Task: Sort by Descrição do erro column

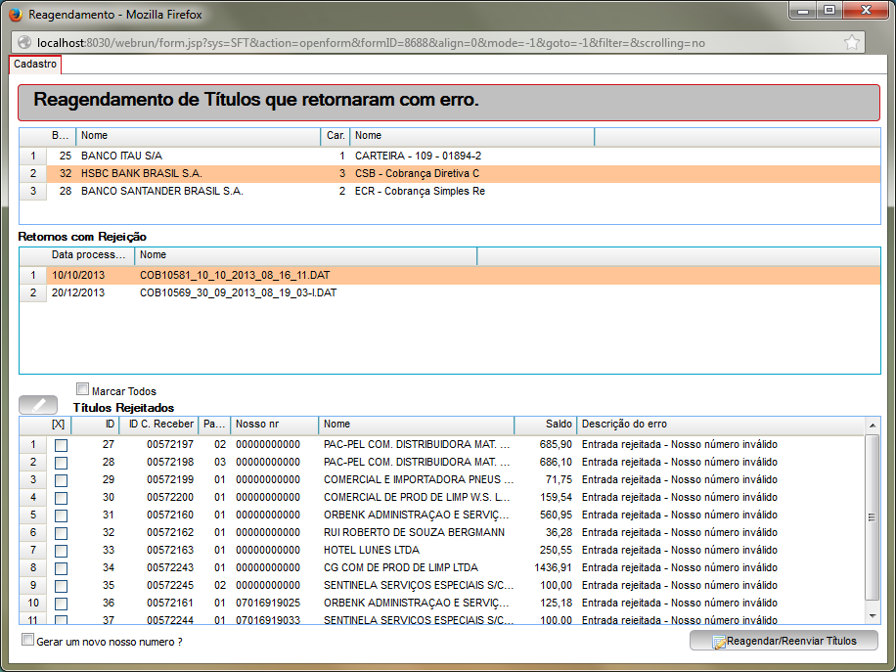Action: [x=720, y=425]
